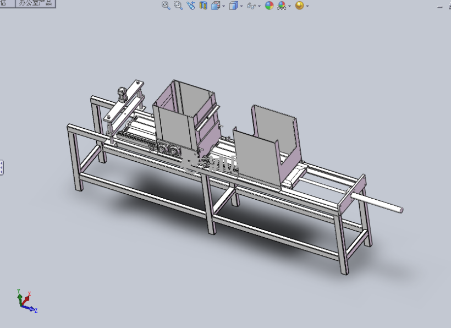Viewport: 451px width, 328px height.
Task: Activate the Section View tool
Action: [204, 6]
